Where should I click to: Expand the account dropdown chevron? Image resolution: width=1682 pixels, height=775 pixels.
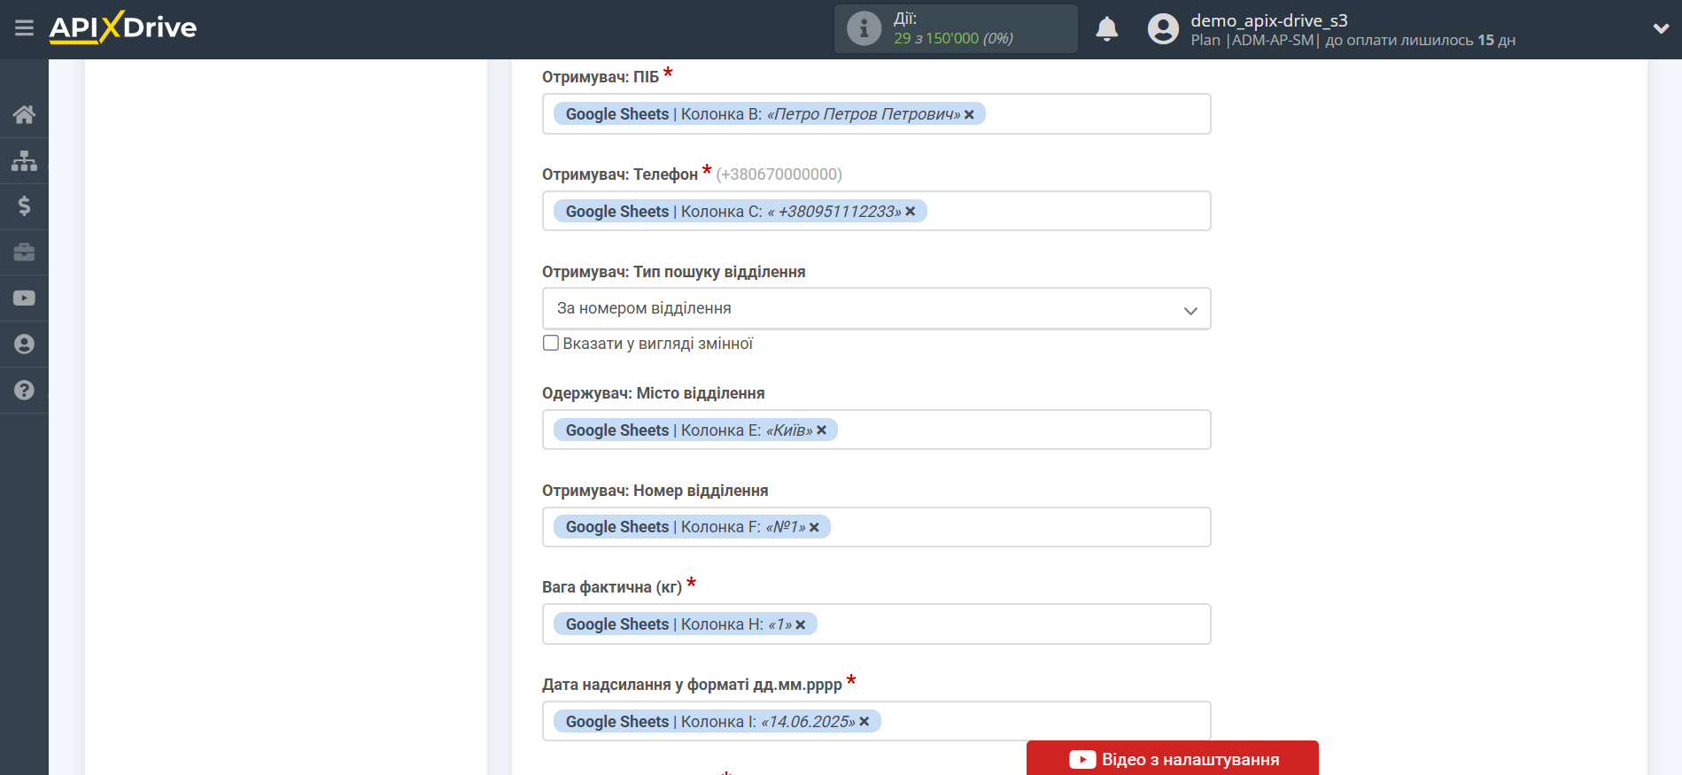(1661, 28)
